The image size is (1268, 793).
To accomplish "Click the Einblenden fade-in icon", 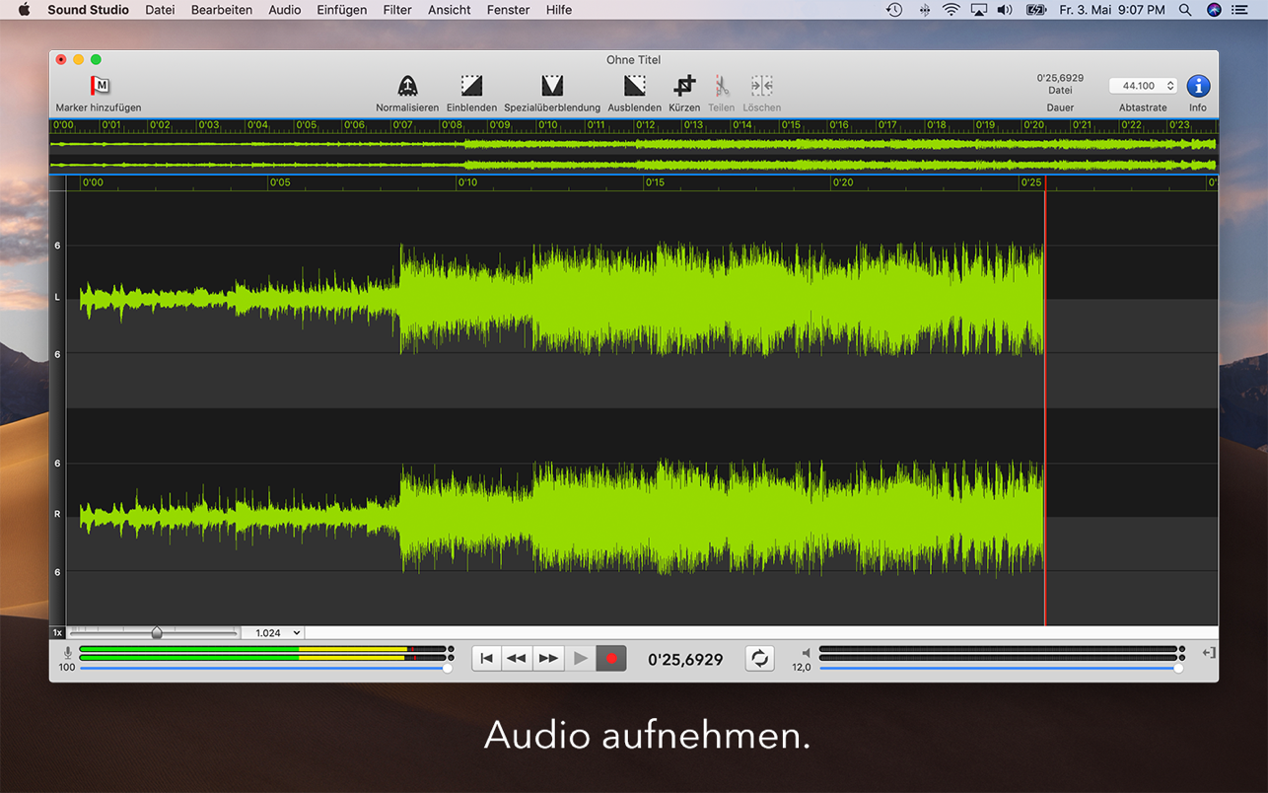I will (x=471, y=86).
